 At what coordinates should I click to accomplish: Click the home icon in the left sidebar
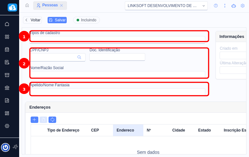pyautogui.click(x=7, y=24)
